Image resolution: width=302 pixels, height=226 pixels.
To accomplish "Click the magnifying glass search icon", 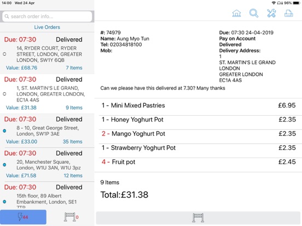I will pos(253,13).
